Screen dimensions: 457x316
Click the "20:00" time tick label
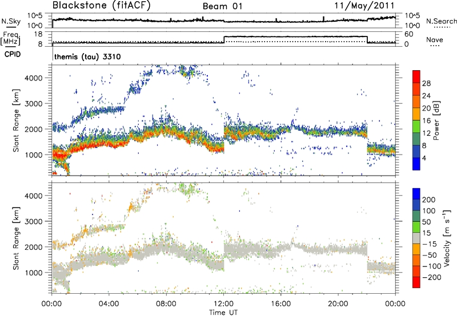coord(338,304)
